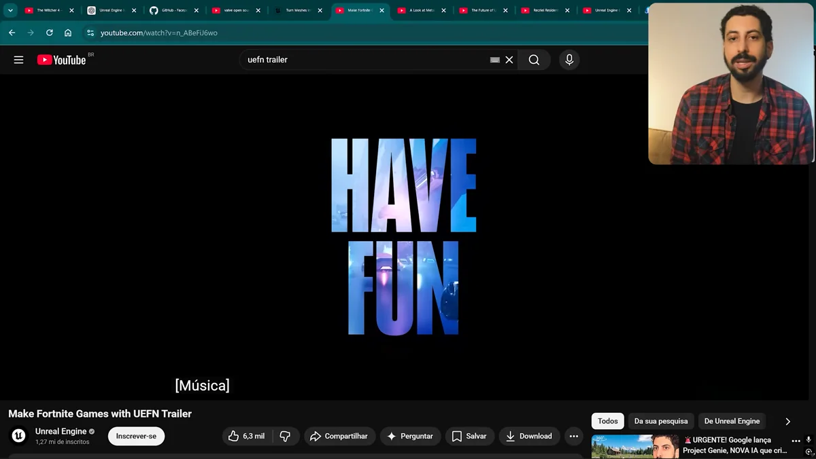This screenshot has width=816, height=459.
Task: Click the uefn trailer search field
Action: 367,60
